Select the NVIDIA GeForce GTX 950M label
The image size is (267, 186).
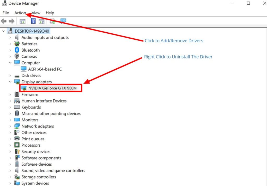[52, 88]
